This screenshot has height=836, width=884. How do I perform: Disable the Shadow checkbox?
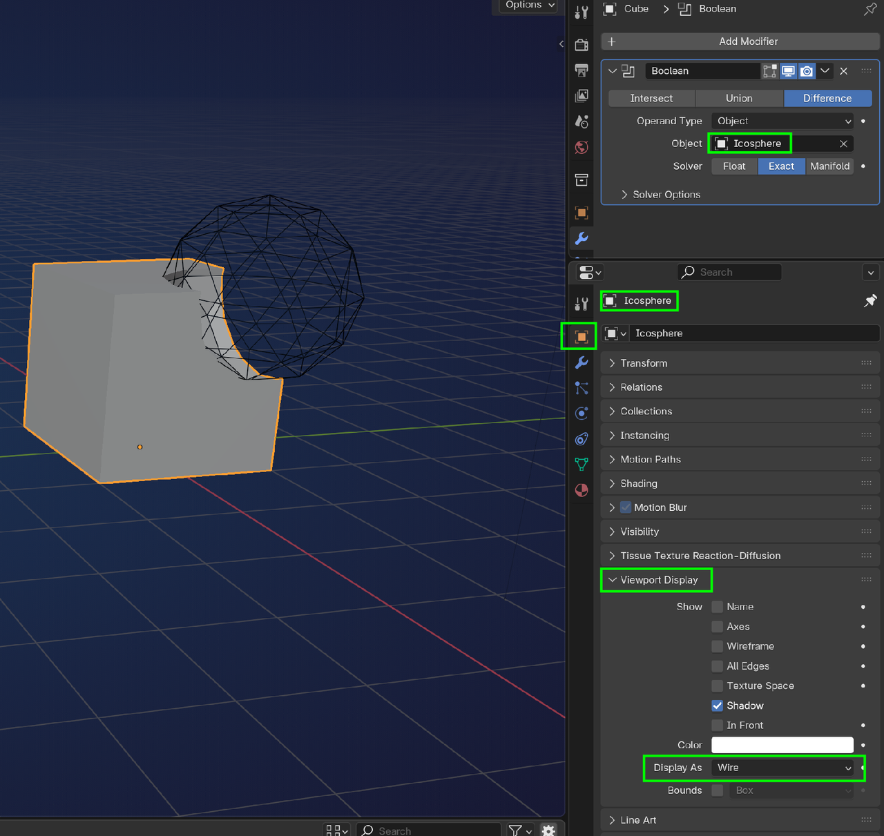(x=718, y=706)
